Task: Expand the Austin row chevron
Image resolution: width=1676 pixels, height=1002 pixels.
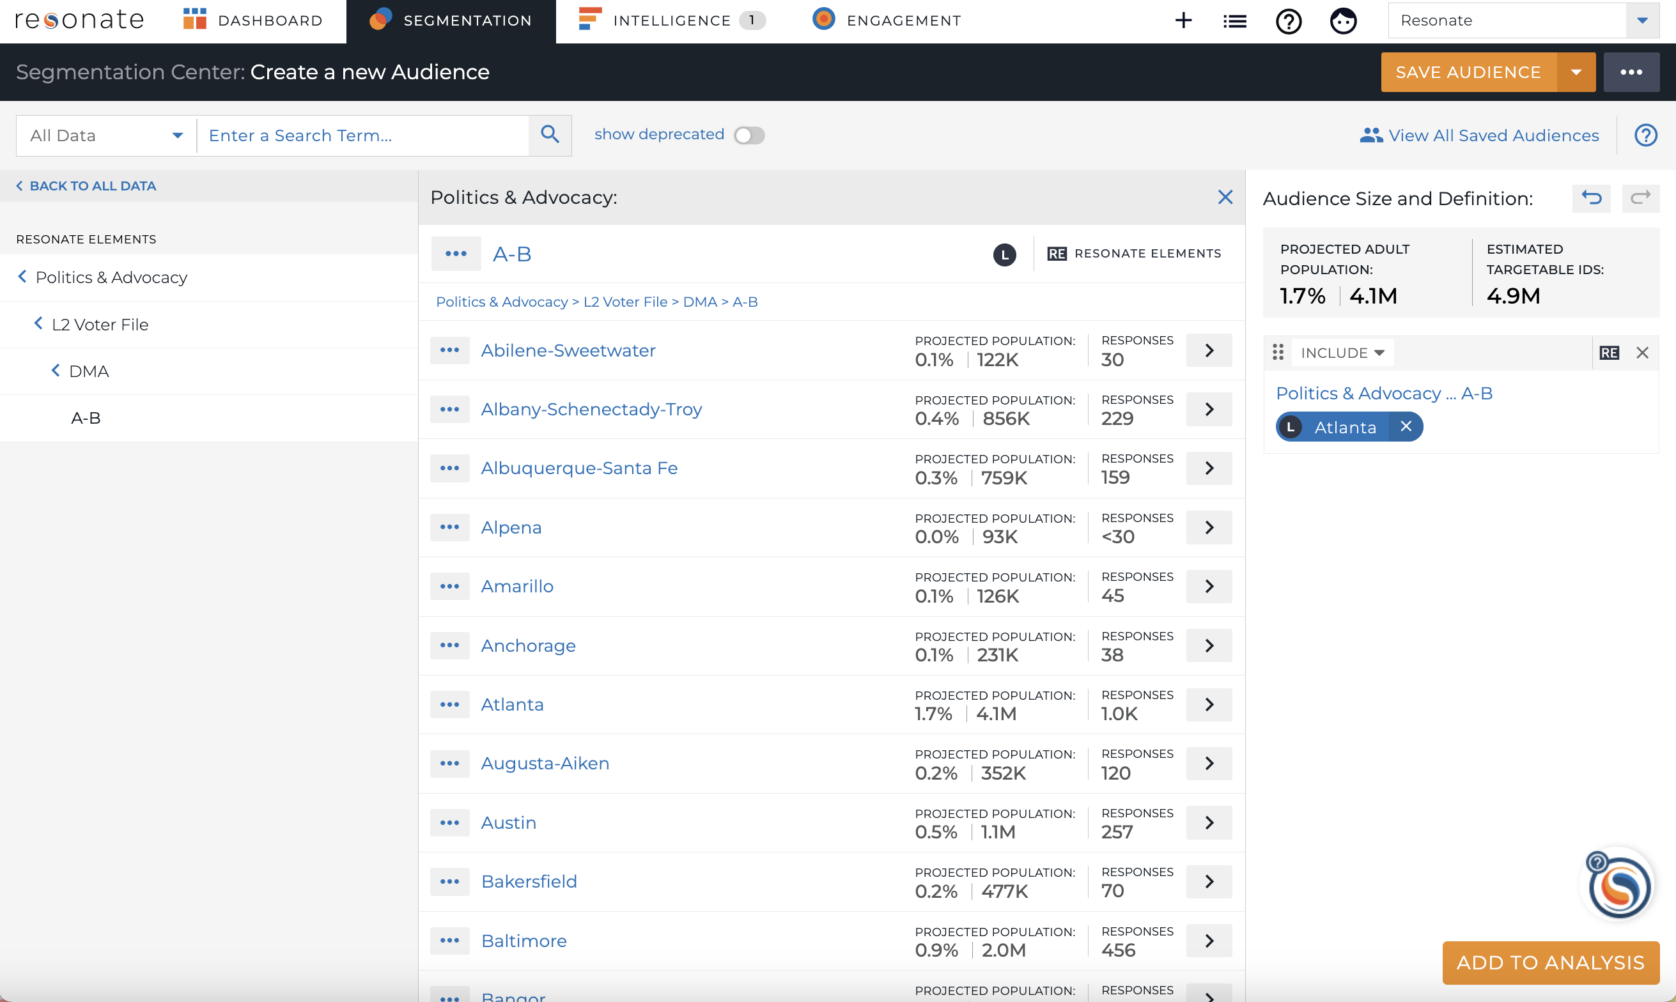Action: click(x=1209, y=822)
